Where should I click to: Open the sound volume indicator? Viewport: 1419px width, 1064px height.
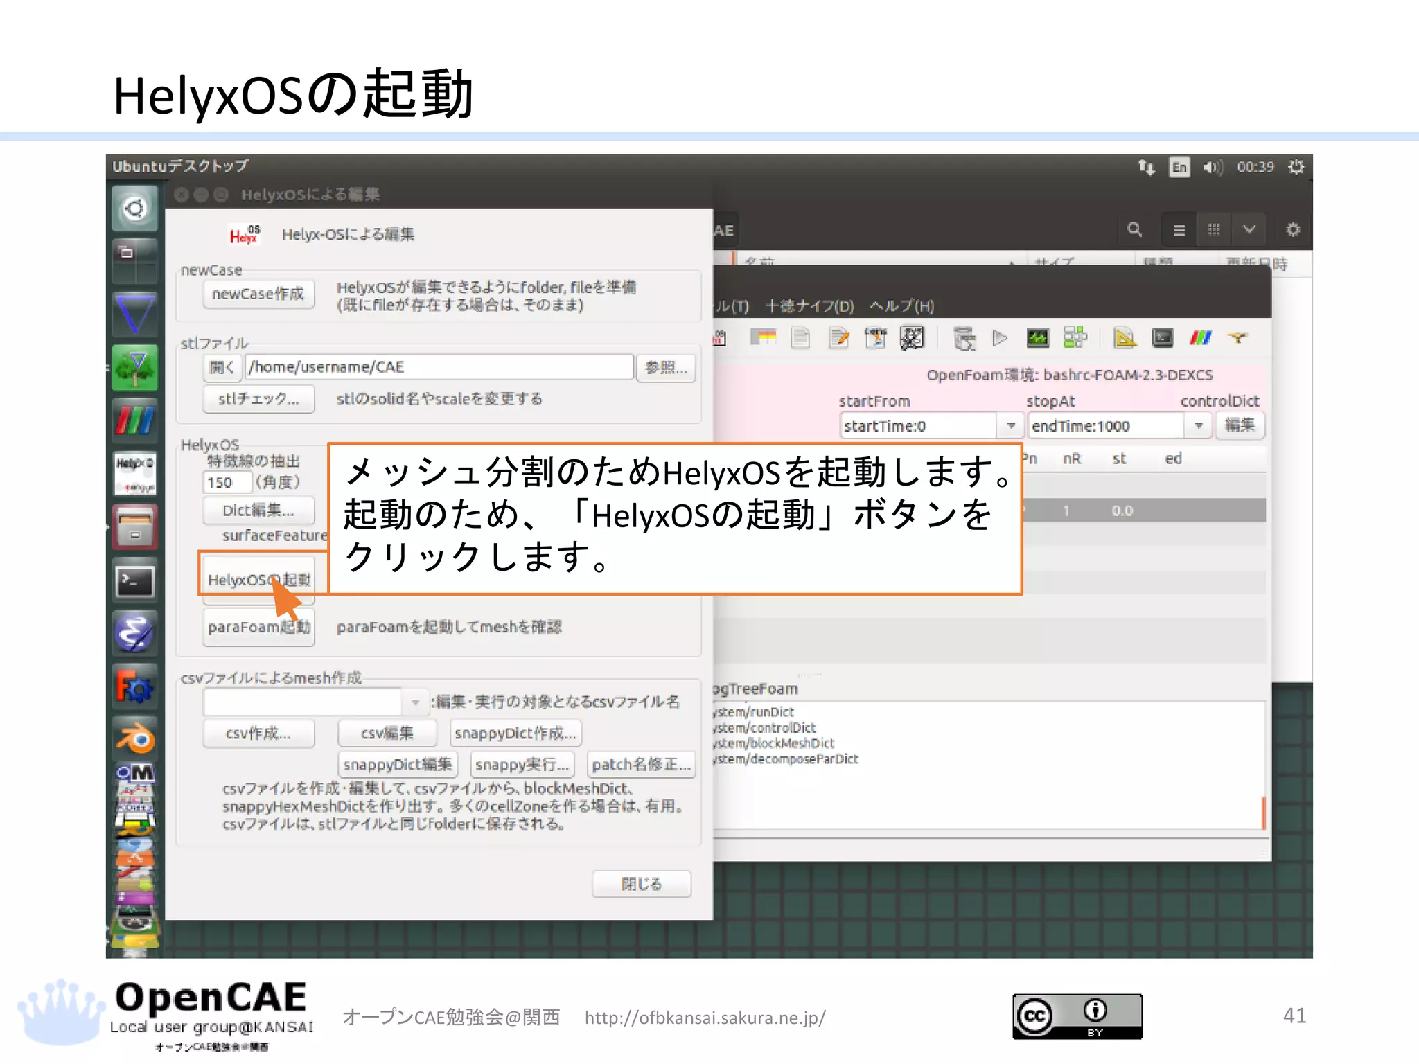[x=1213, y=167]
